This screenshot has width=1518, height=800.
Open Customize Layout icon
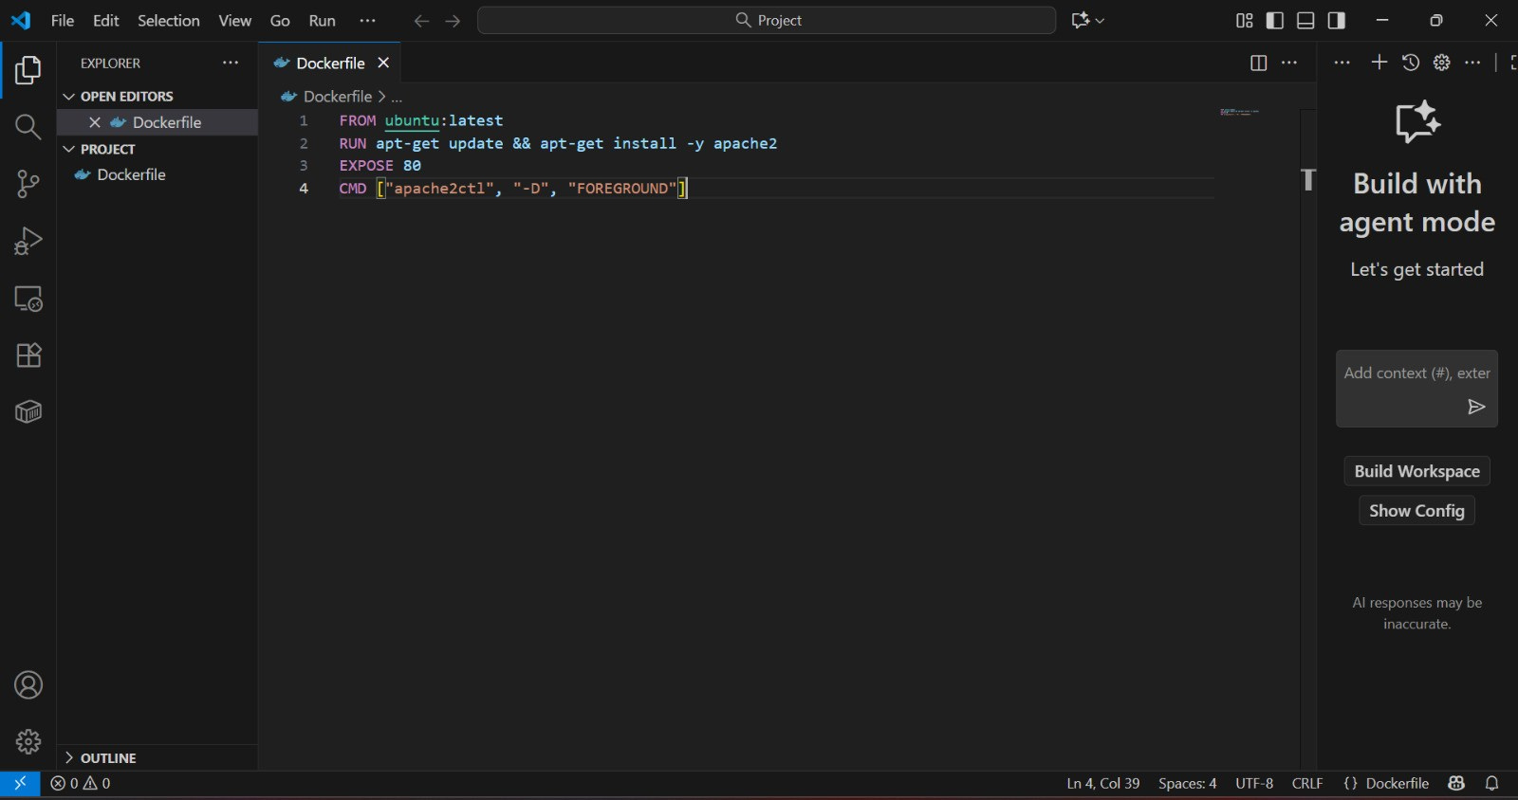coord(1245,21)
